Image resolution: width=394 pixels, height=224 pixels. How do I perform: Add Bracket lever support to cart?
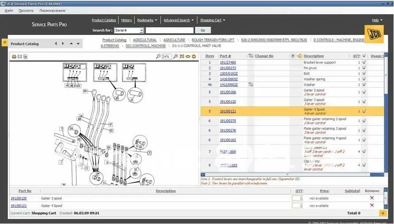click(364, 62)
